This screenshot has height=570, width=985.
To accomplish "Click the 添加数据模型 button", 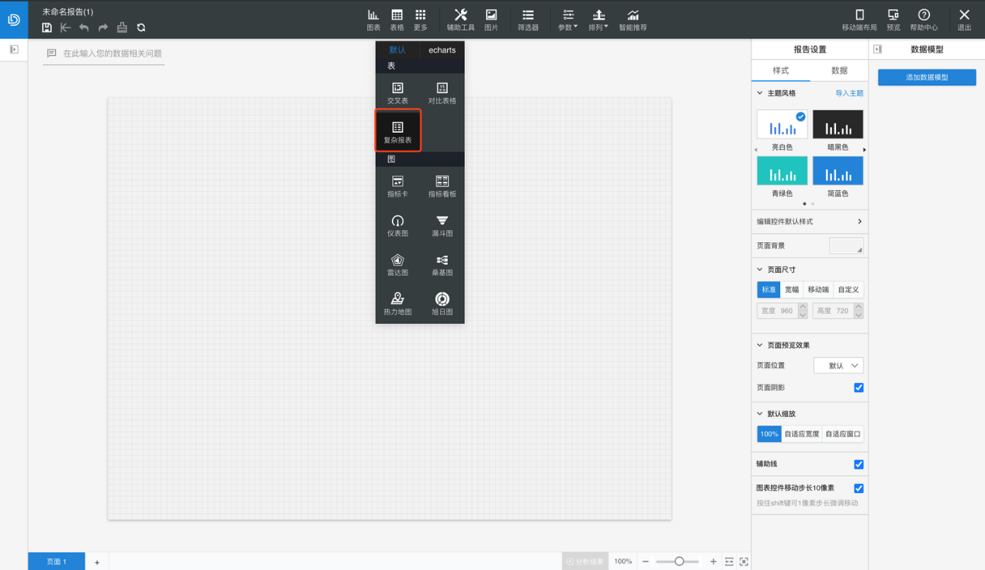I will (927, 78).
